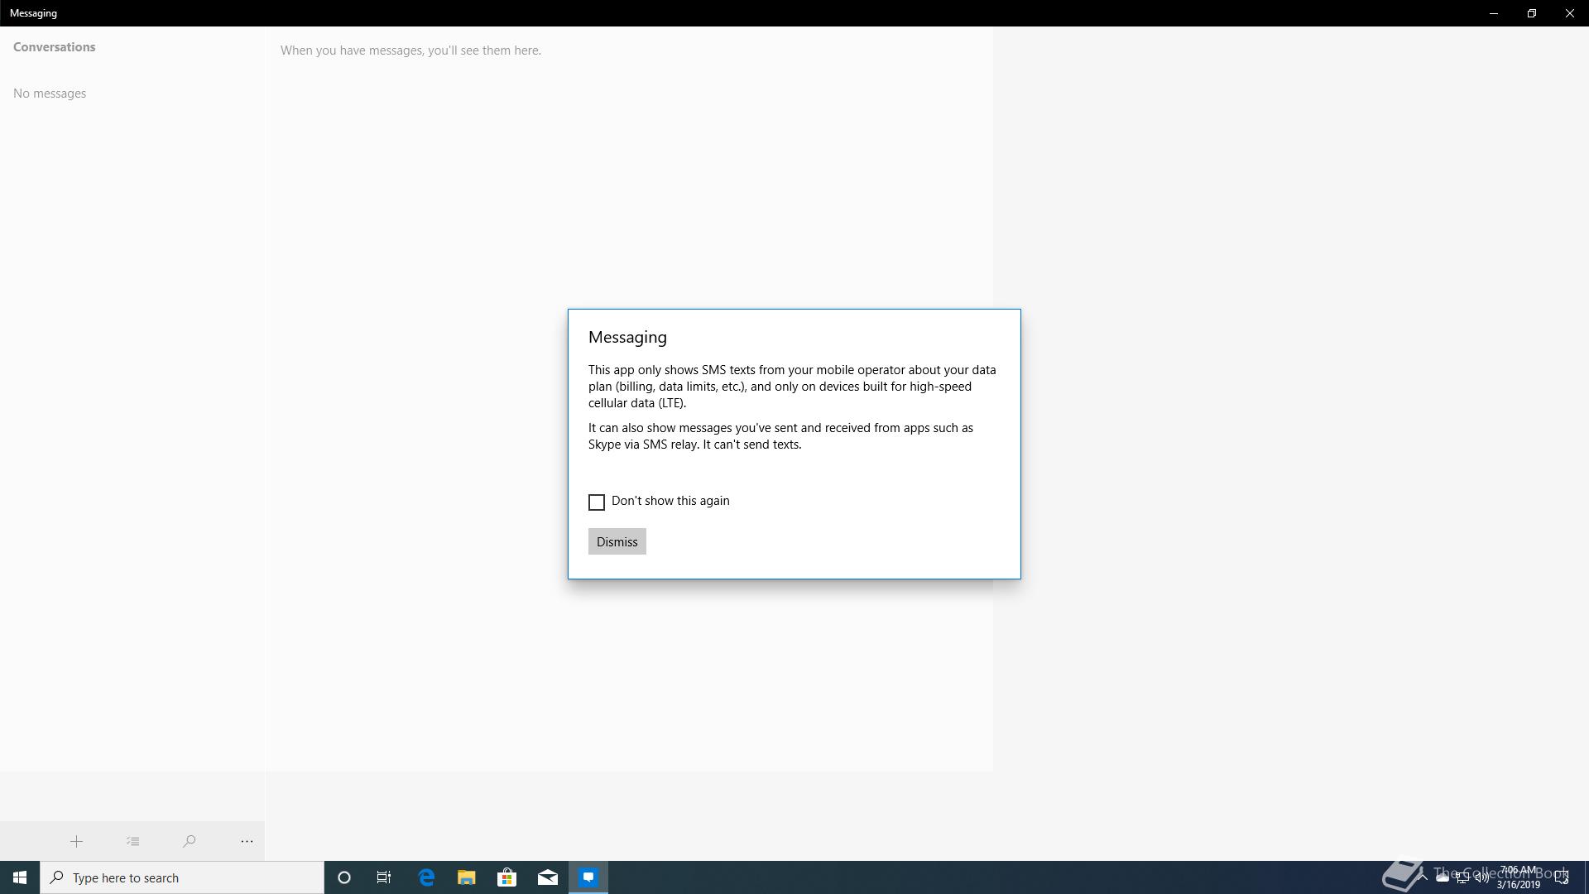Open the Windows Start menu
Image resolution: width=1589 pixels, height=894 pixels.
click(x=20, y=877)
